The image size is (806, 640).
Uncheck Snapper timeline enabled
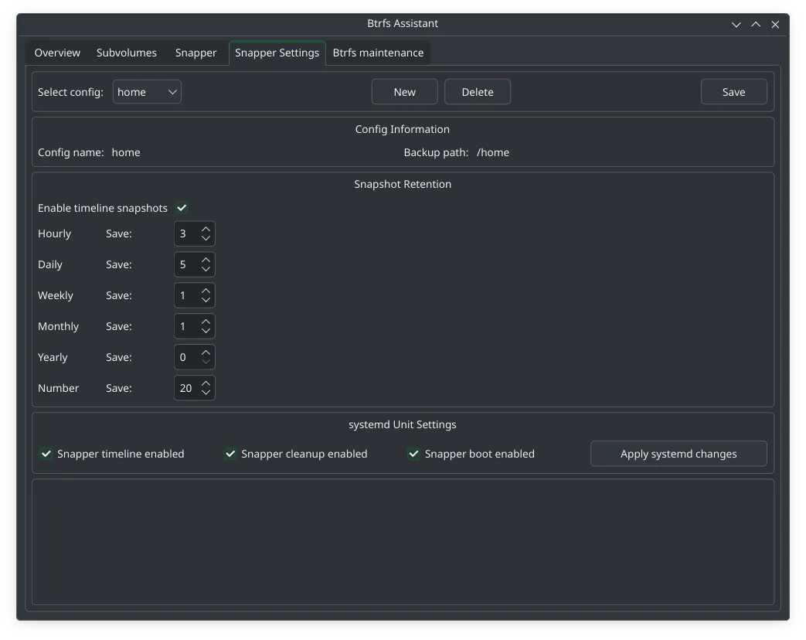tap(46, 454)
